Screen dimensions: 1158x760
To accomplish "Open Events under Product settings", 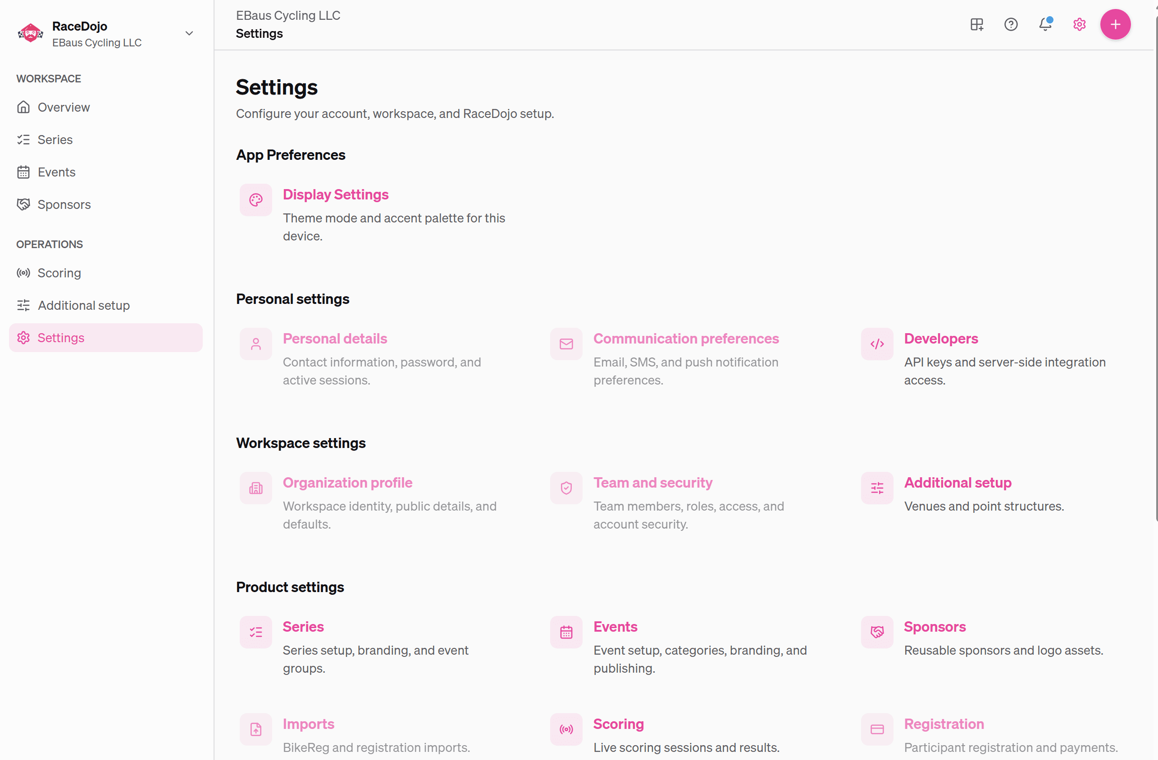I will [615, 627].
